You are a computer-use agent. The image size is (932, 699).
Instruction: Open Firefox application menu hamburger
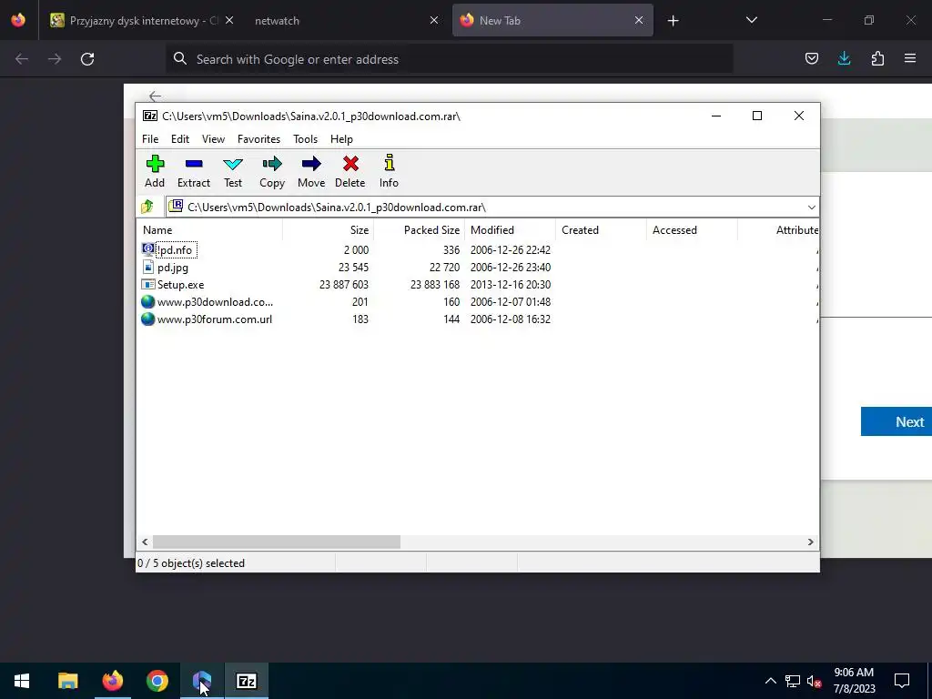910,58
